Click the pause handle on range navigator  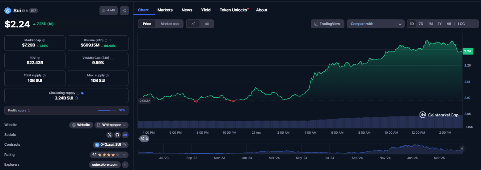tap(462, 148)
